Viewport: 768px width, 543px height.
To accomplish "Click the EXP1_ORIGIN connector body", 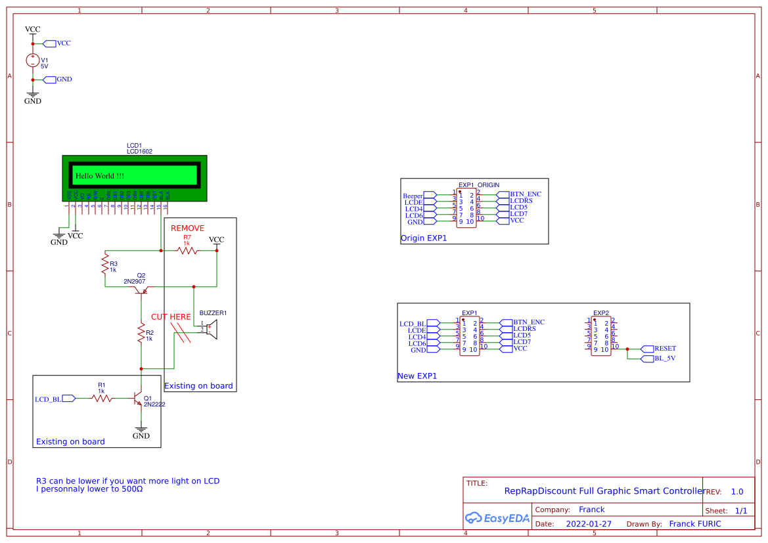I will click(x=466, y=208).
